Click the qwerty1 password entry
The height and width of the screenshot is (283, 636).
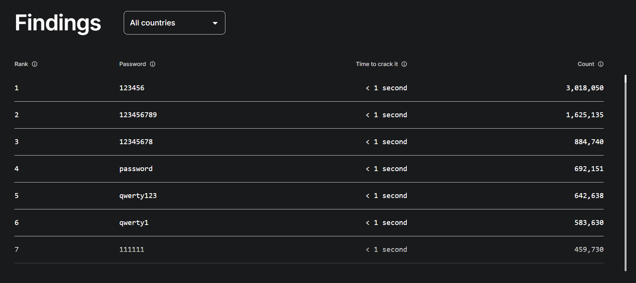(x=134, y=223)
